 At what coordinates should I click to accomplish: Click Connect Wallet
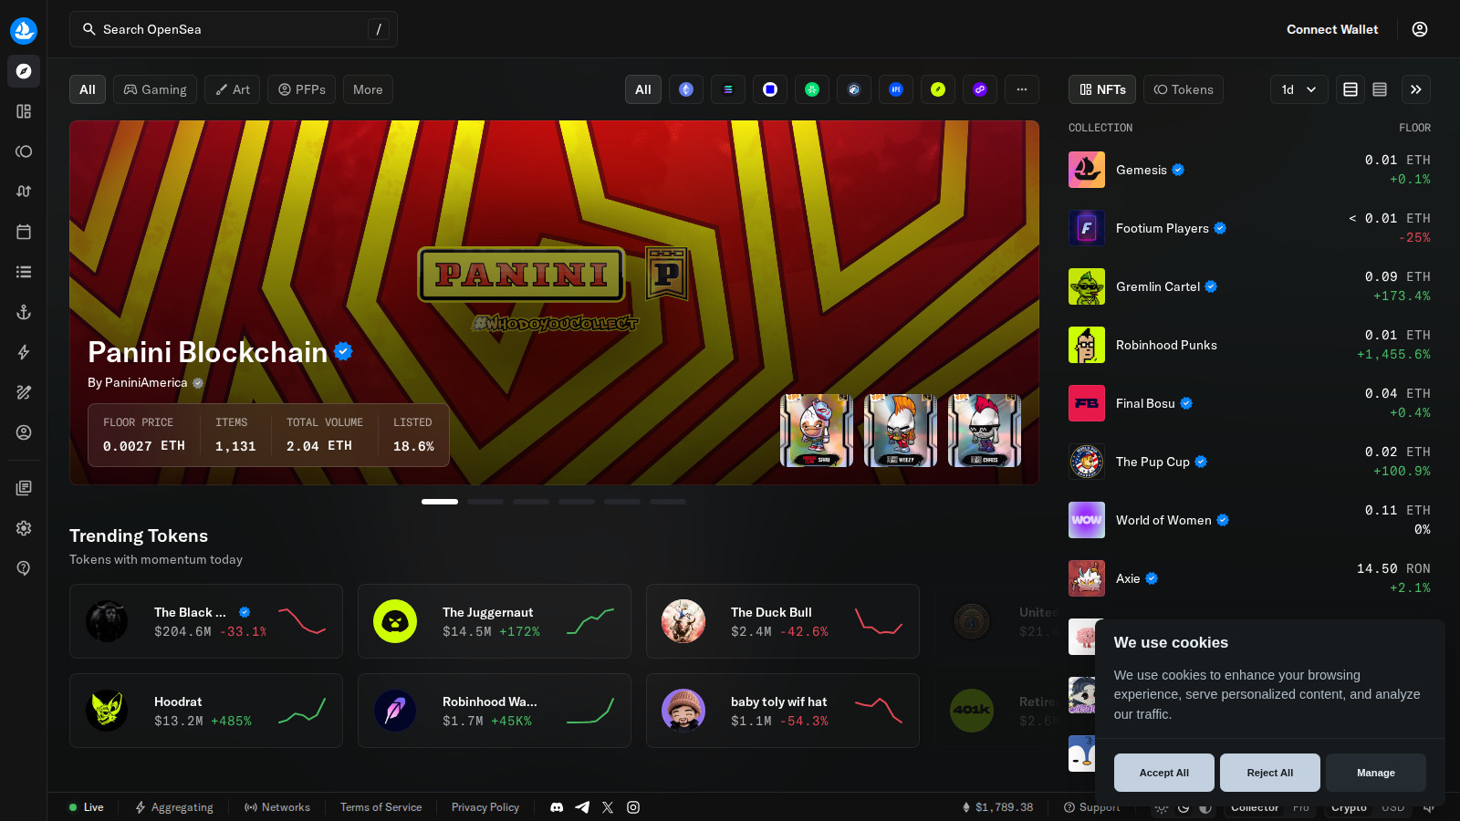[x=1332, y=29]
